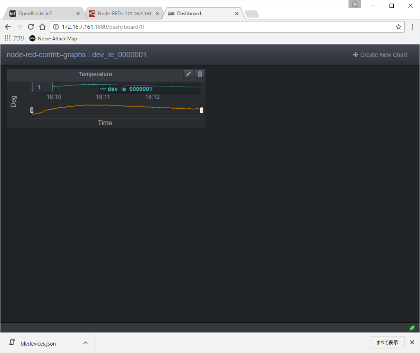Screen dimensions: 420x353
Task: Click the 18:11 time axis label
Action: tap(103, 97)
